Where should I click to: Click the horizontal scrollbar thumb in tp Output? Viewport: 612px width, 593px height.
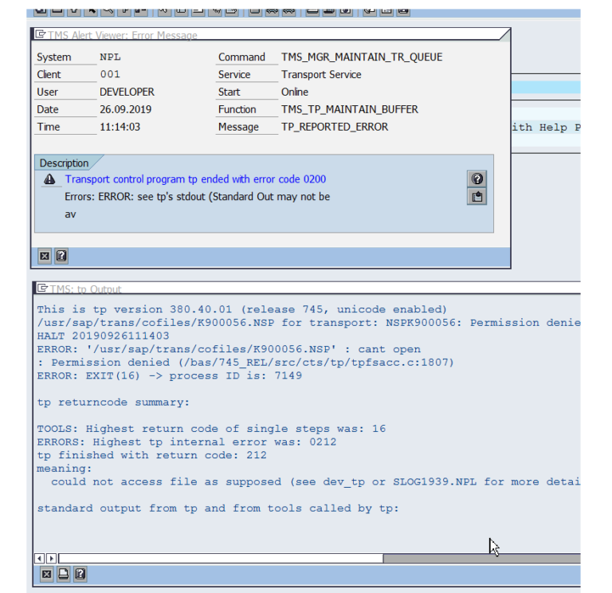(x=221, y=558)
